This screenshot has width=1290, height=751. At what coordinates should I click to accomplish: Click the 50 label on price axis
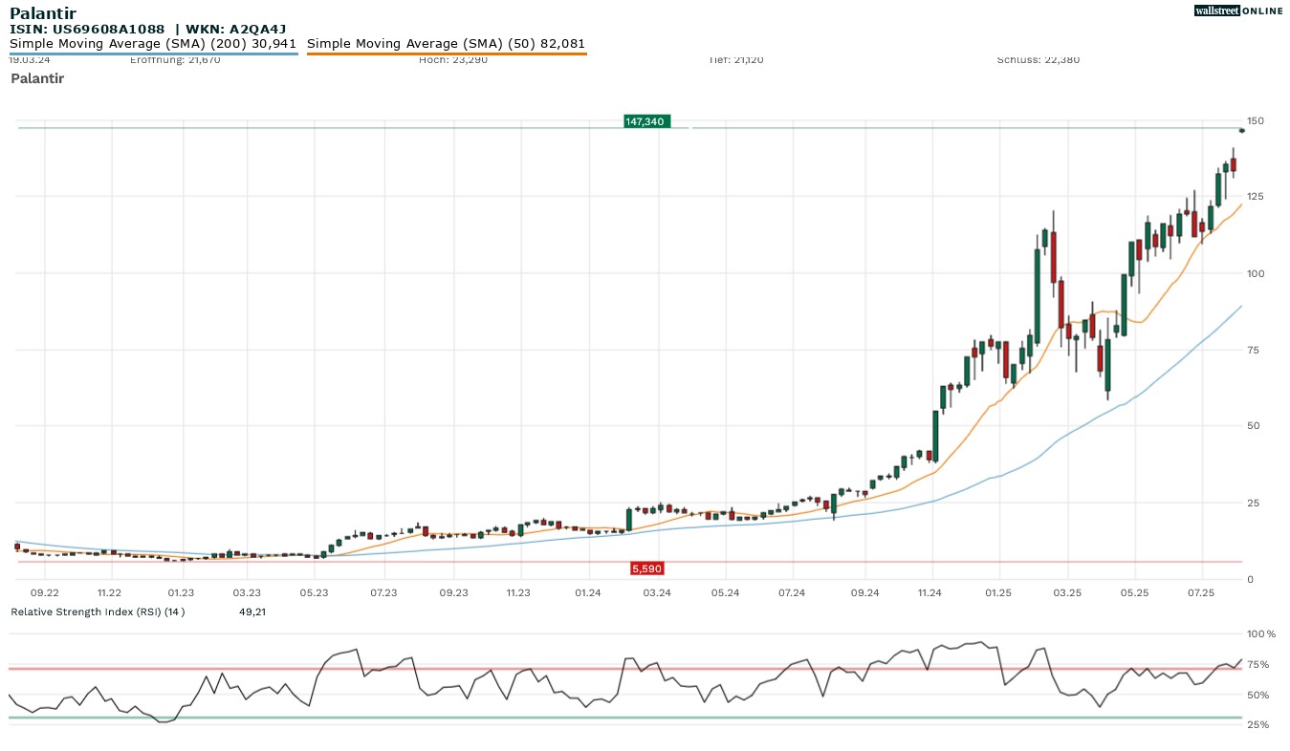(x=1252, y=426)
